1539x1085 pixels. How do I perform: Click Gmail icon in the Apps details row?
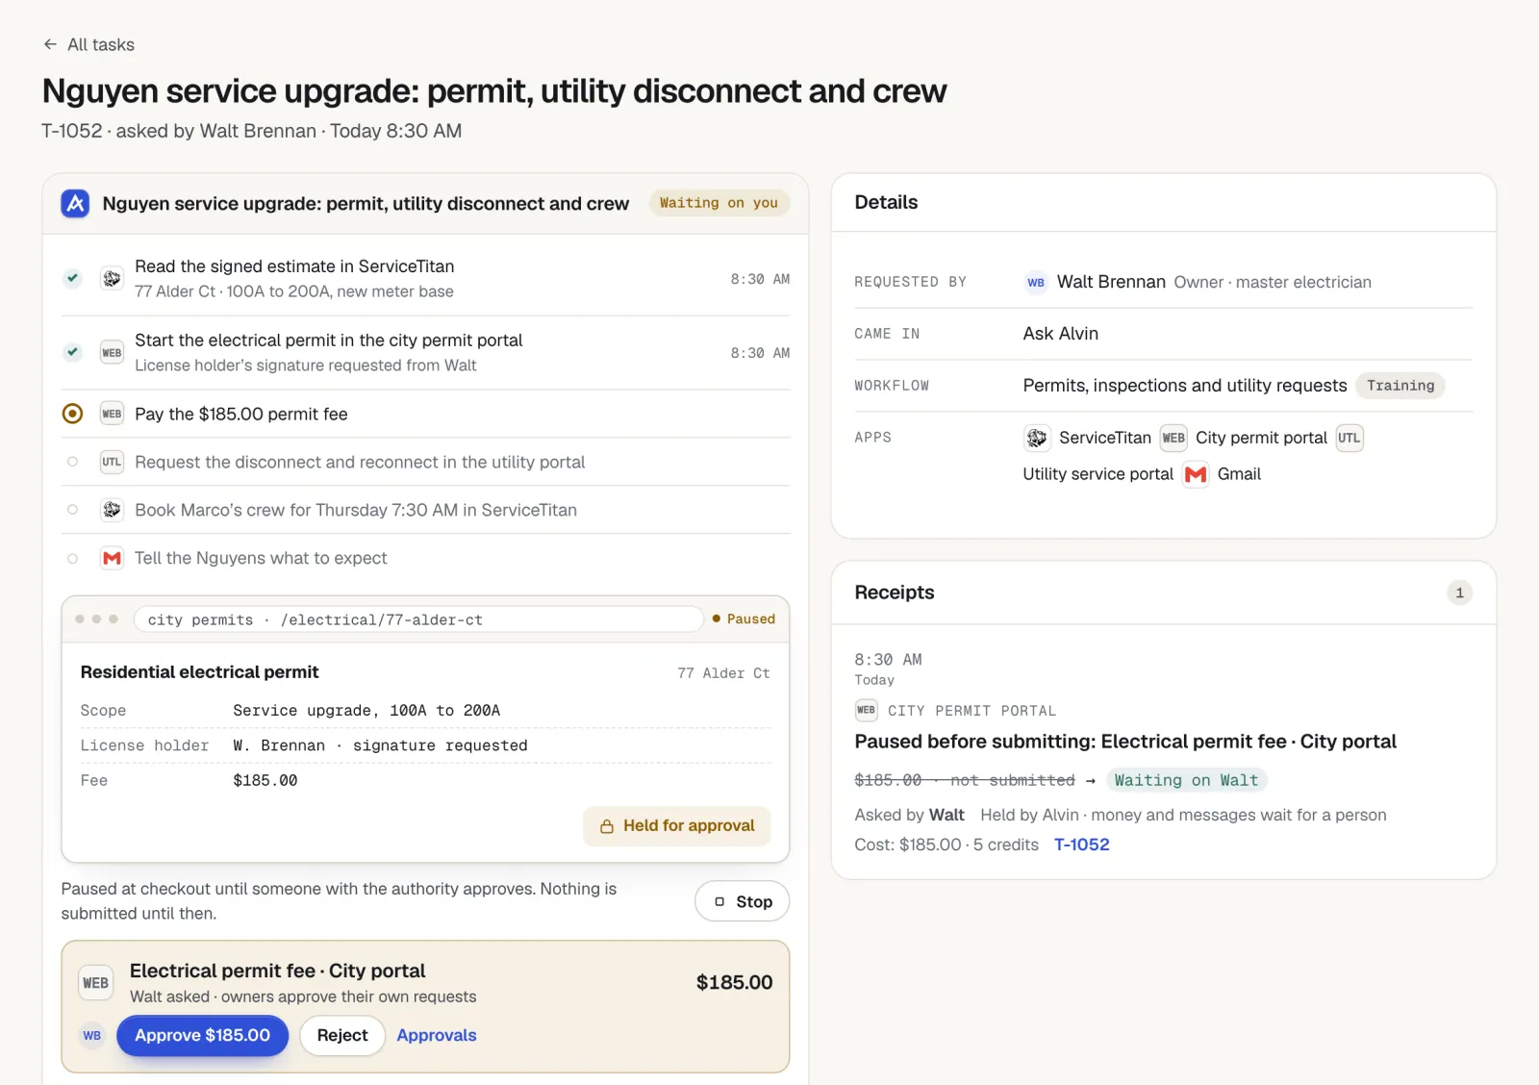pyautogui.click(x=1196, y=474)
